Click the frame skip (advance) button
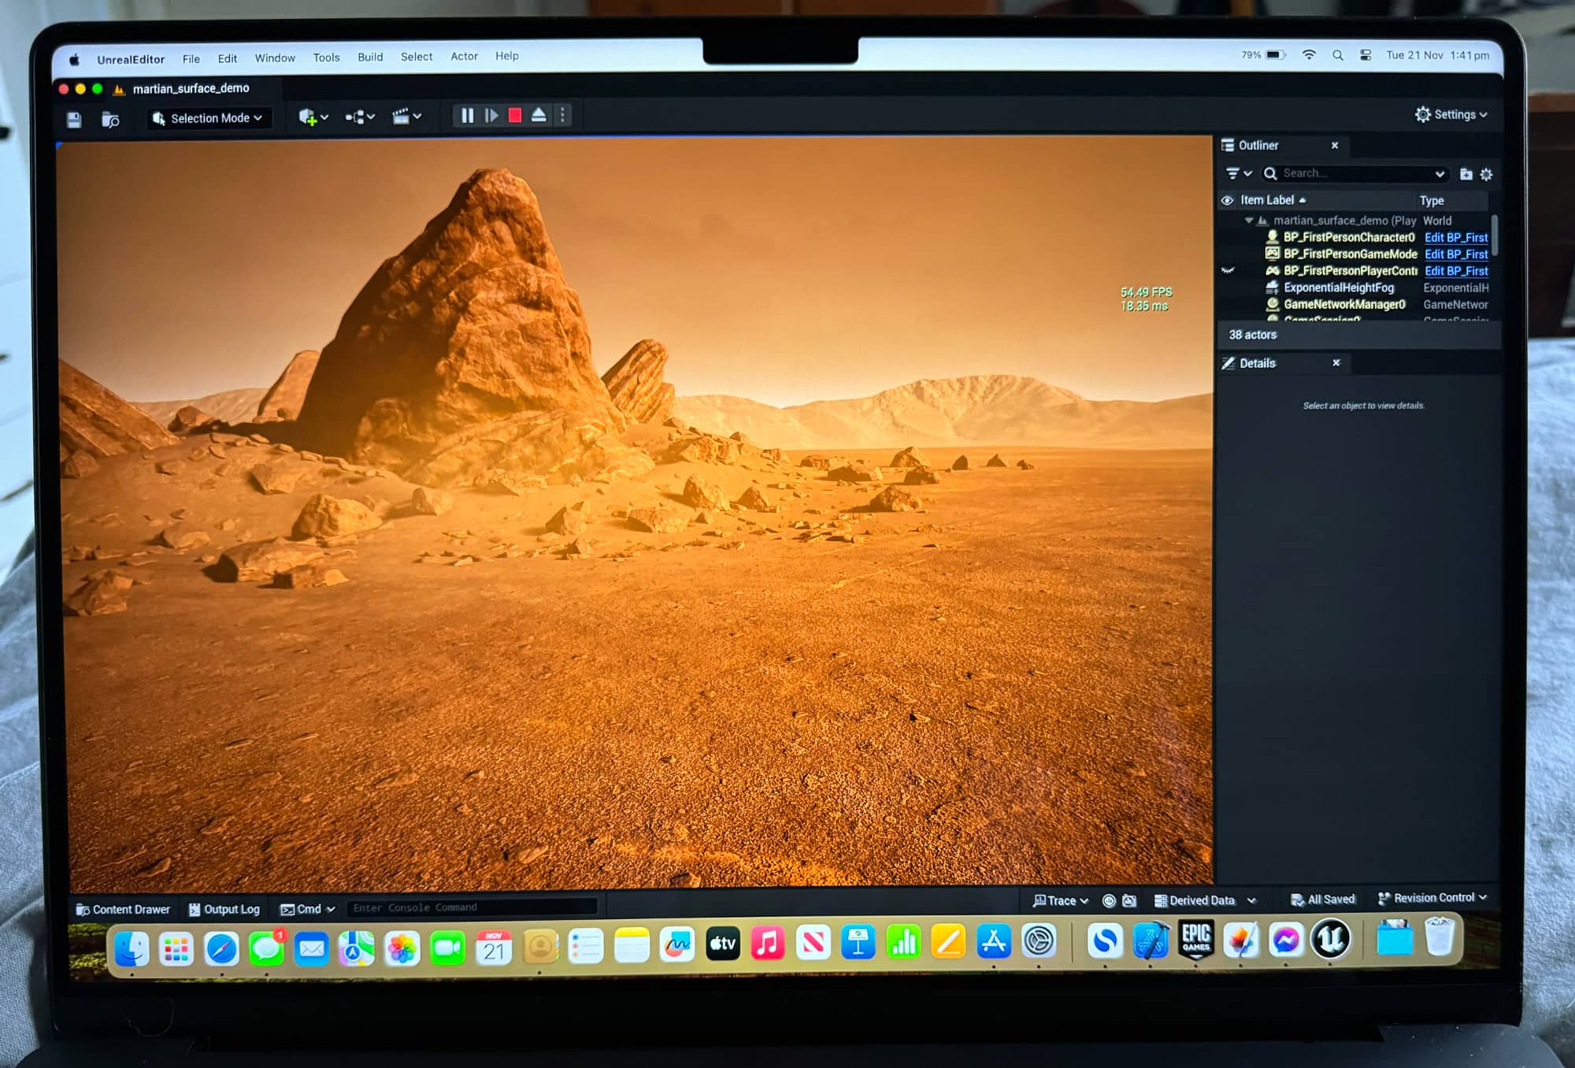 491,116
